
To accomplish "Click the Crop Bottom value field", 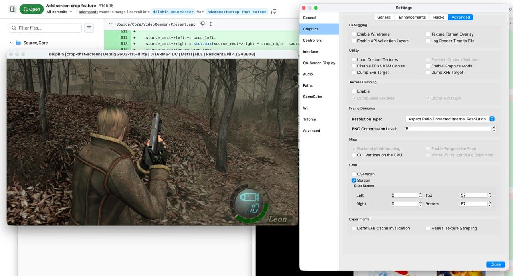I will [x=474, y=204].
